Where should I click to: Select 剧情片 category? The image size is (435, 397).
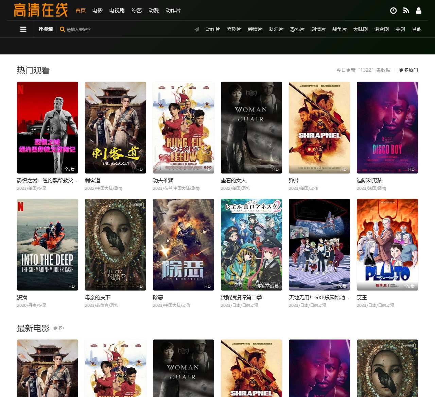[318, 29]
